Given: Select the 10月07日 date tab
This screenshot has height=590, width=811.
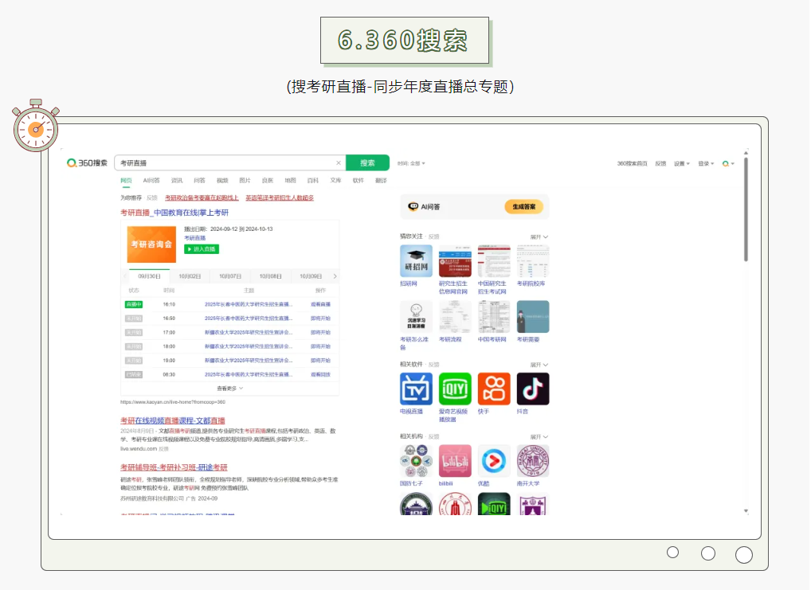Looking at the screenshot, I should click(230, 276).
